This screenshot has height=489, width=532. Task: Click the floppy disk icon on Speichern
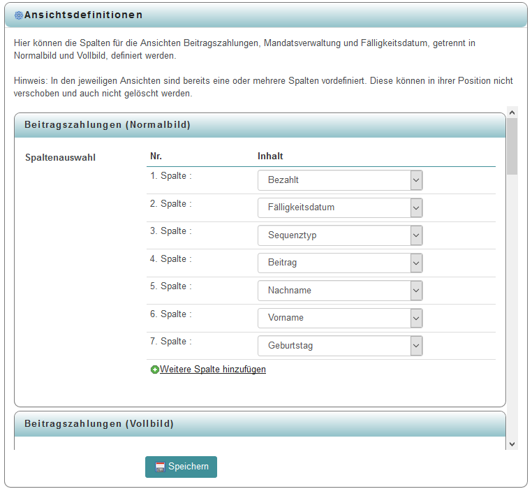coord(159,467)
